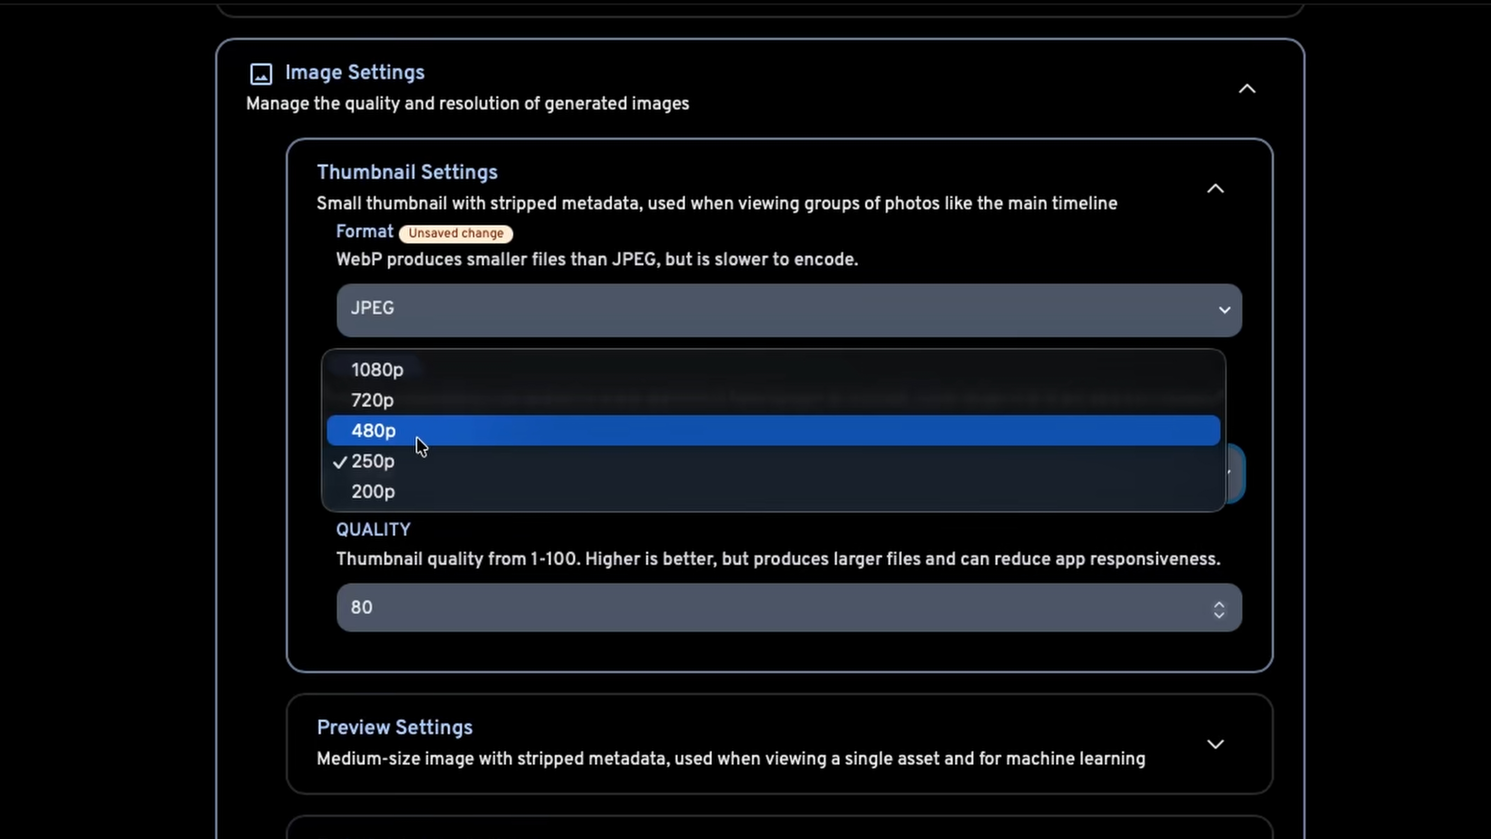
Task: Click the quality stepper up arrow
Action: (x=1220, y=603)
